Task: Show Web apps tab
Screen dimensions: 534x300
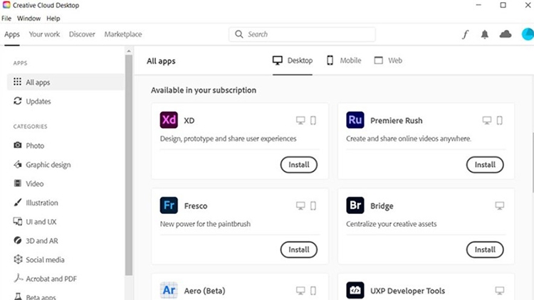Action: (388, 60)
